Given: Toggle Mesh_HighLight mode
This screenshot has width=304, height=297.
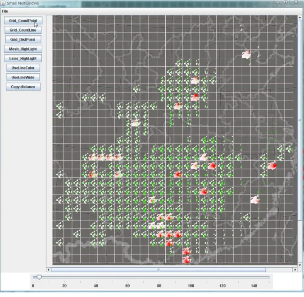Looking at the screenshot, I should tap(23, 49).
